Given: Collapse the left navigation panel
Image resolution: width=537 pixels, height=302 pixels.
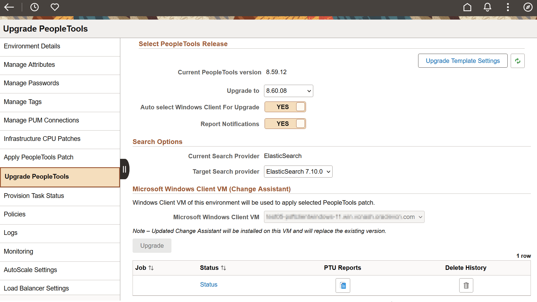Looking at the screenshot, I should tap(124, 169).
